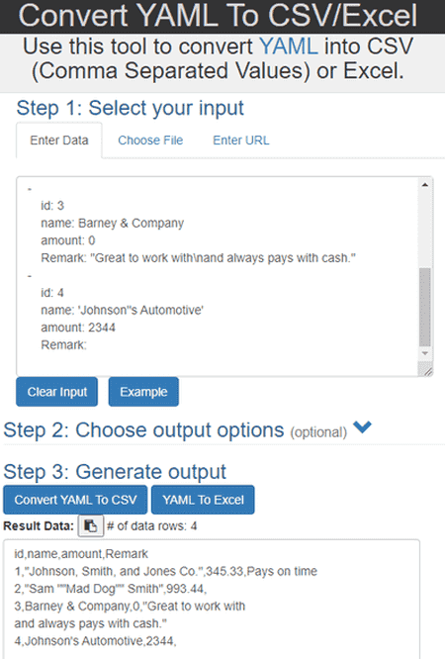
Task: Click the Johnson''s Automotive name line
Action: (122, 310)
